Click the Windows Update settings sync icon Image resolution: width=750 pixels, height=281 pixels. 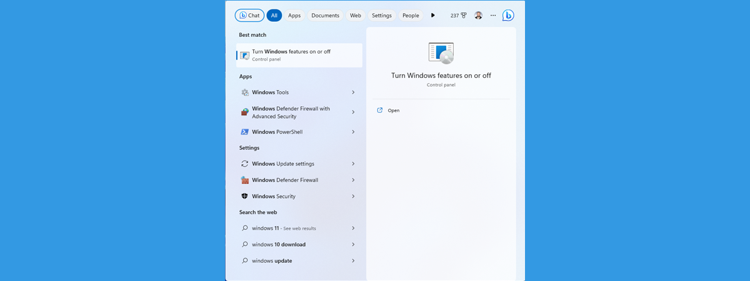click(x=245, y=164)
